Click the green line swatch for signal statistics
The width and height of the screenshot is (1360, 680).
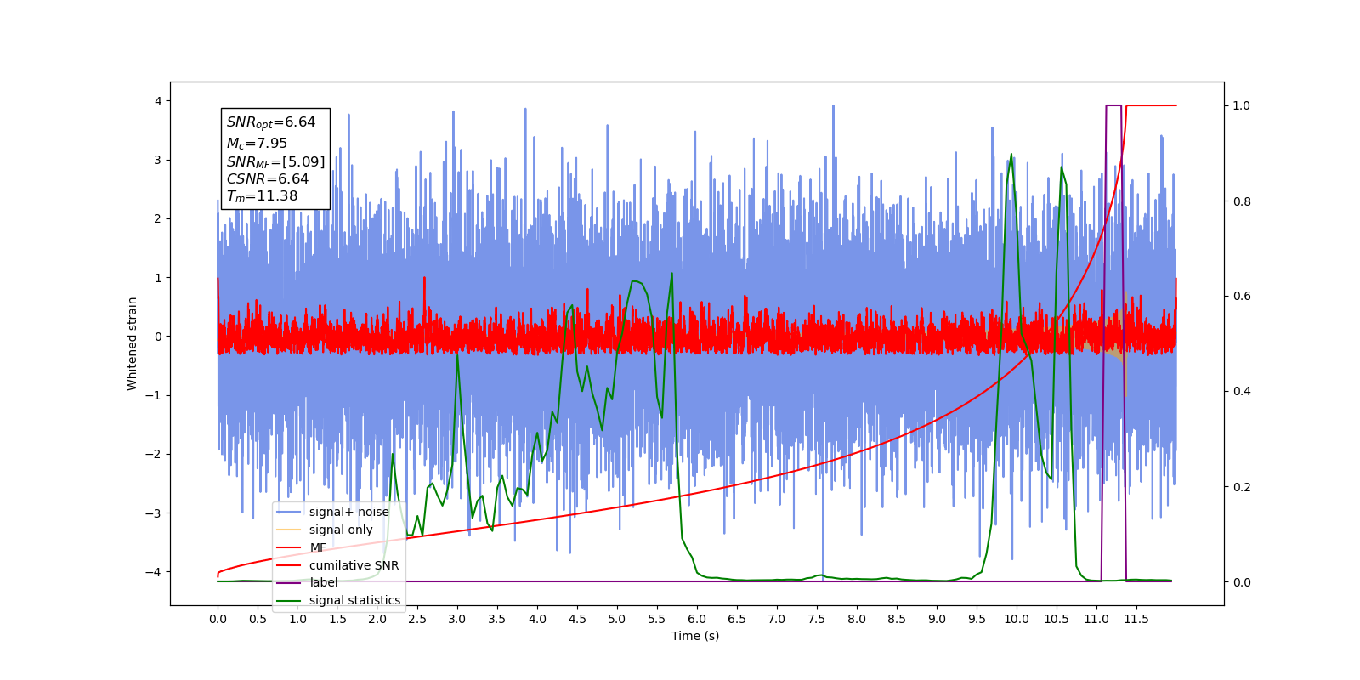coord(289,600)
